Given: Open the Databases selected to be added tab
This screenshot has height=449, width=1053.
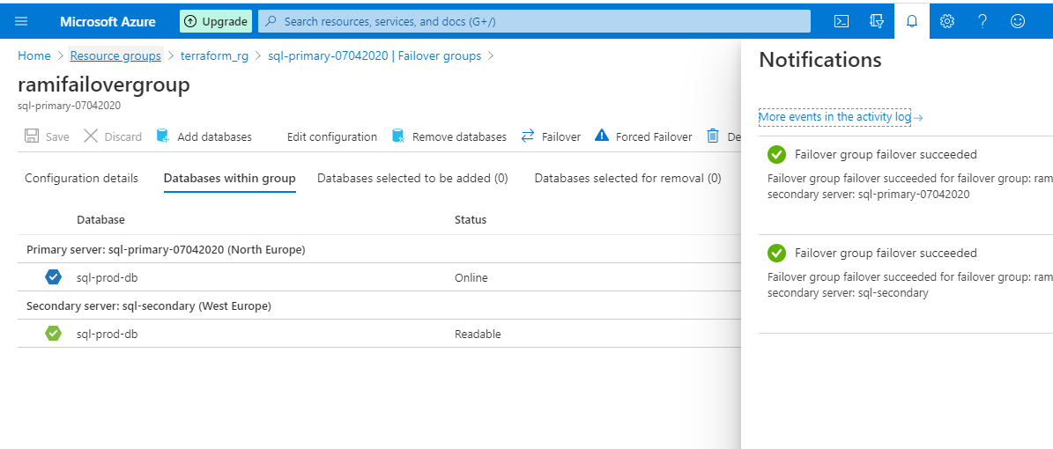Looking at the screenshot, I should (412, 178).
